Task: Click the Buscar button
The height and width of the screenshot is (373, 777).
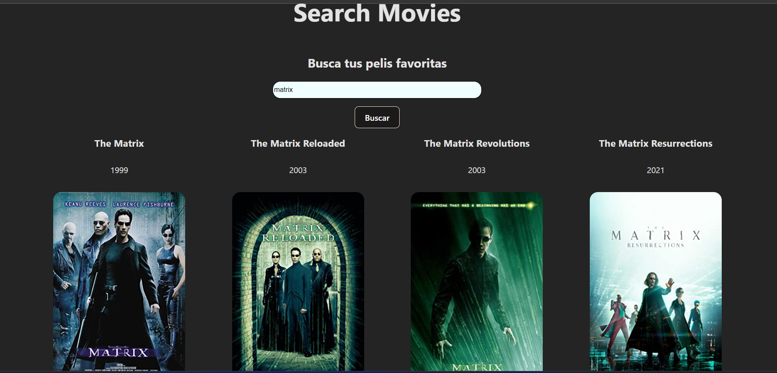Action: click(x=377, y=117)
